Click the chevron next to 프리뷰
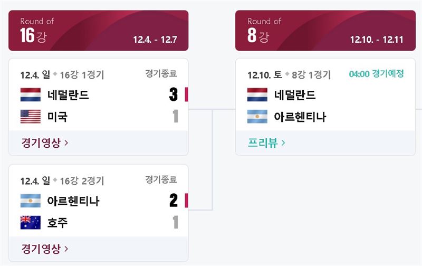Viewport: 422px width, 266px height. 283,142
